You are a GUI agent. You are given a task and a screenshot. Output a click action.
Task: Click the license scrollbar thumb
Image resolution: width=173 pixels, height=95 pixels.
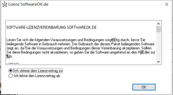tap(159, 29)
